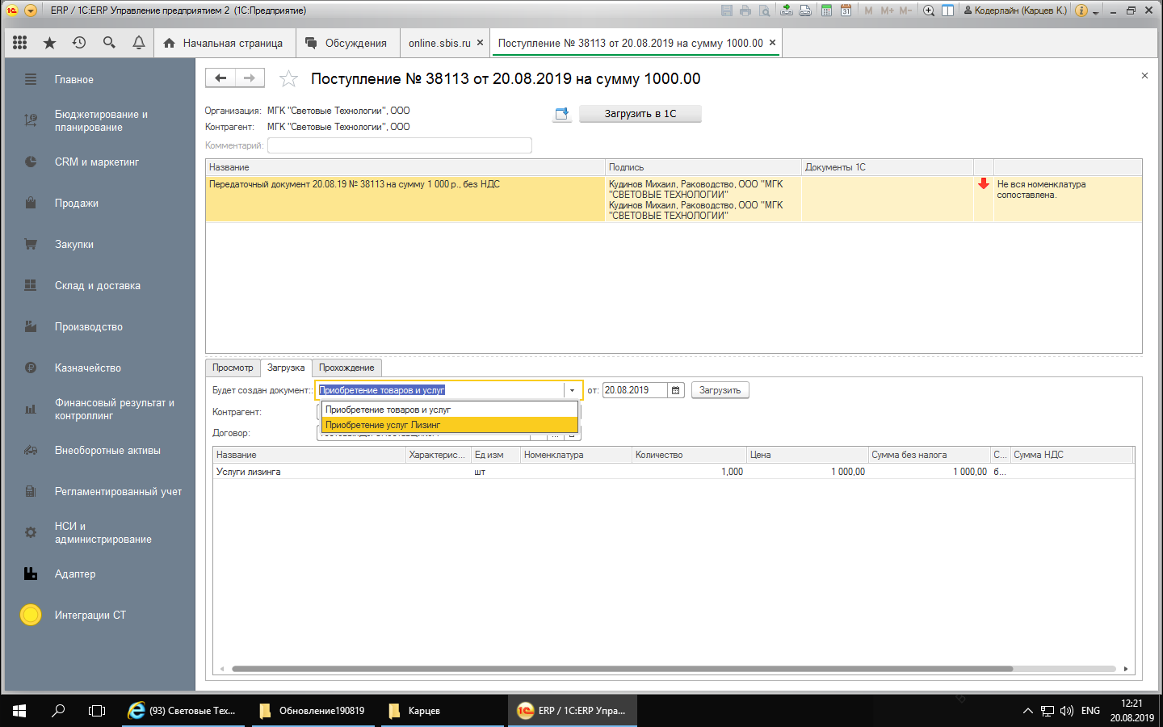Add document to favorites with the star outline

click(288, 78)
